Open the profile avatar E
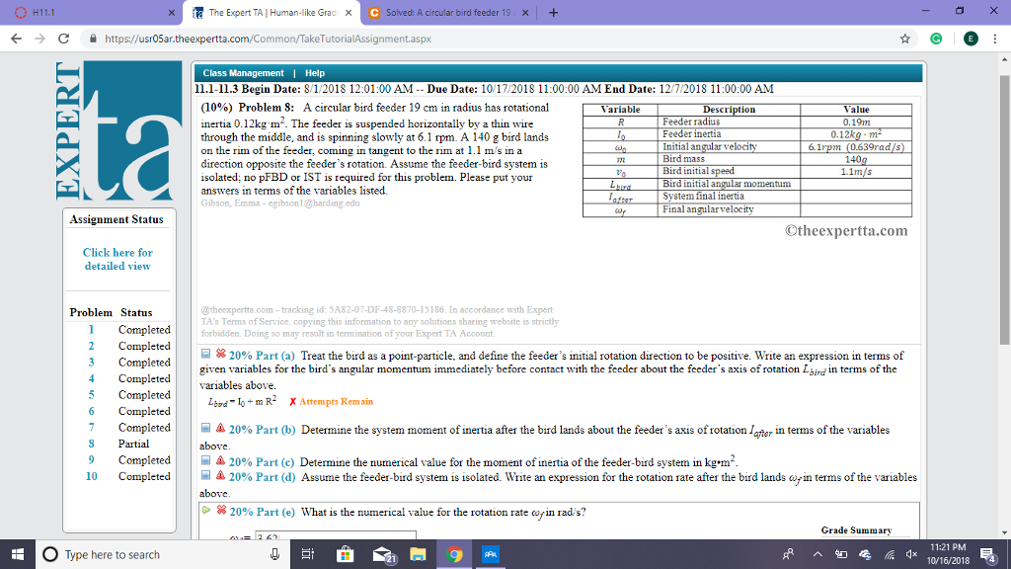 pos(971,39)
